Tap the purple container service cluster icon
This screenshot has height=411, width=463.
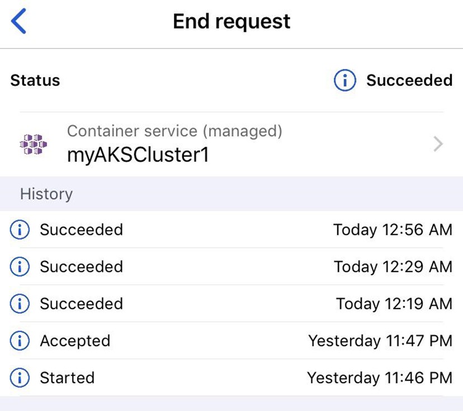pos(34,144)
